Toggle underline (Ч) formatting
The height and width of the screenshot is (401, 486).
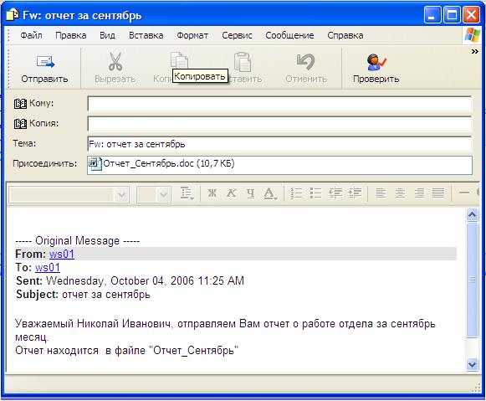click(x=251, y=193)
